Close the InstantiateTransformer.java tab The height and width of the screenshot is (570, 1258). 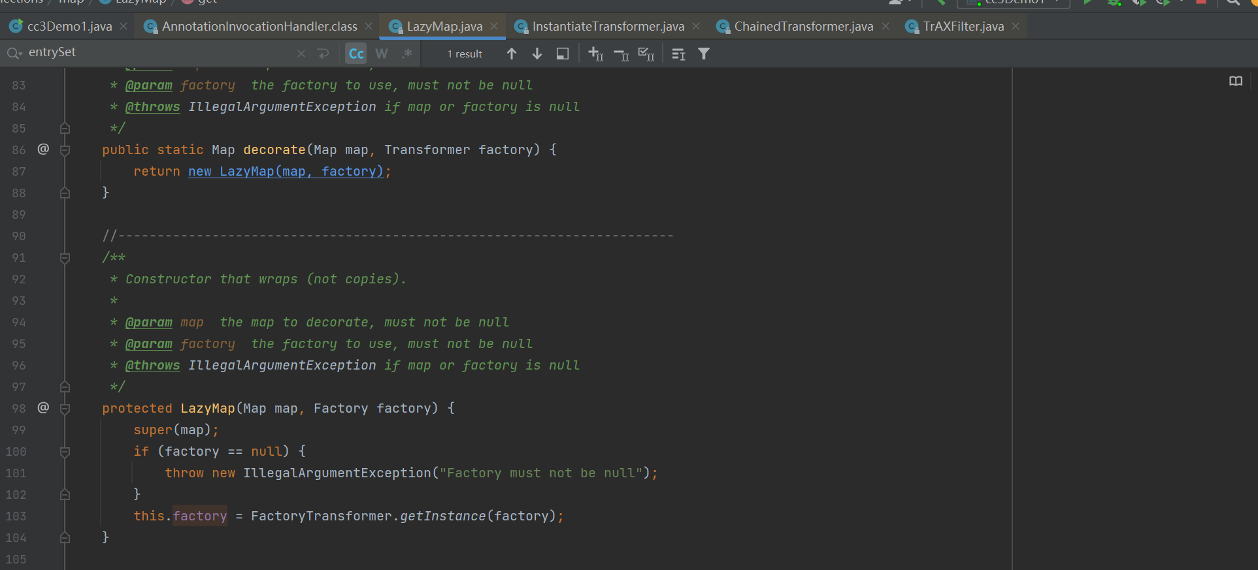(x=696, y=26)
